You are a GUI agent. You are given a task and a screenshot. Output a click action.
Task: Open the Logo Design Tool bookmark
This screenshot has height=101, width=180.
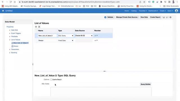[48, 6]
